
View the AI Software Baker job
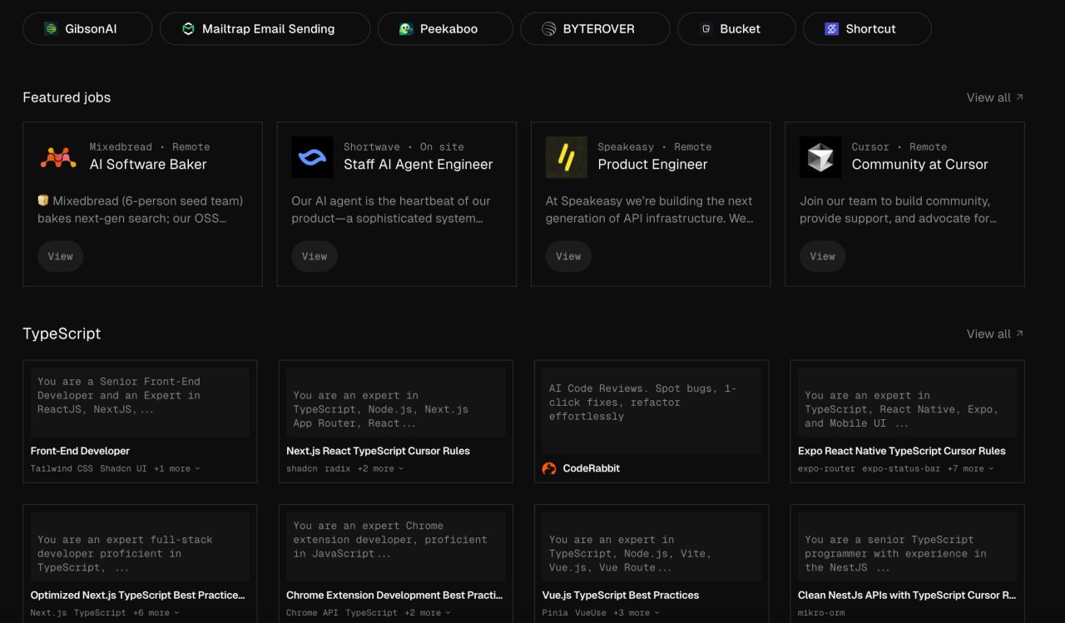click(x=60, y=256)
